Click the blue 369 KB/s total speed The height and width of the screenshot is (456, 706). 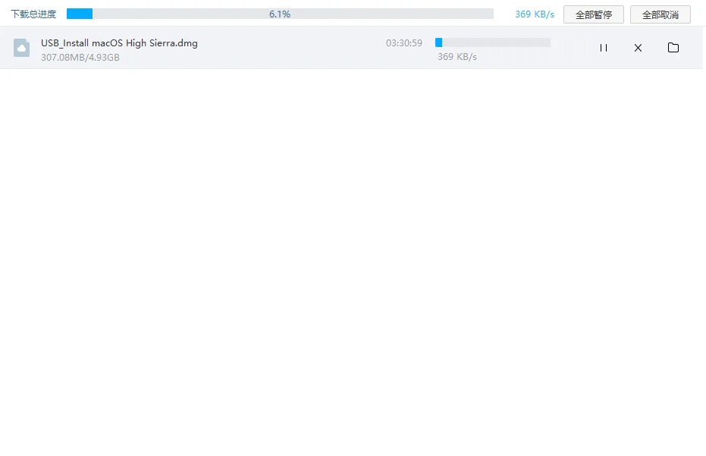pos(535,14)
